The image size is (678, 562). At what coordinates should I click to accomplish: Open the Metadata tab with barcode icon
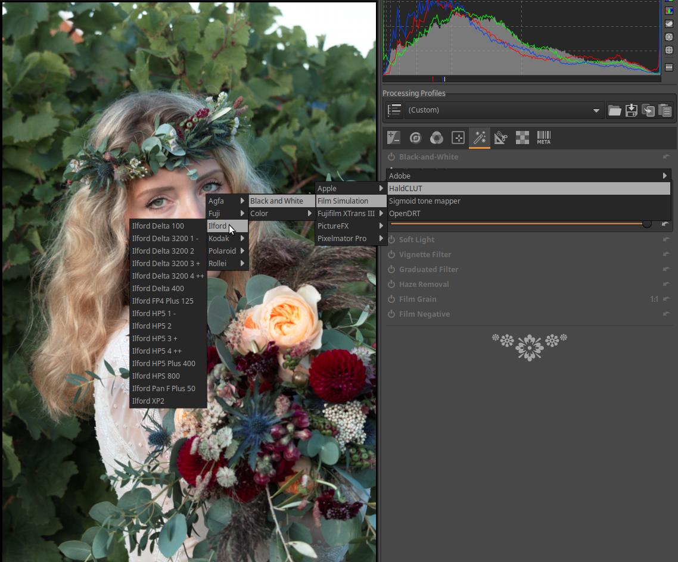(x=543, y=138)
